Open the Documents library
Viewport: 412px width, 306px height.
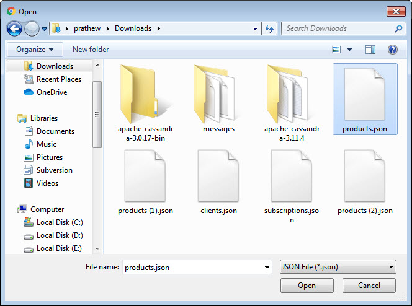[49, 131]
